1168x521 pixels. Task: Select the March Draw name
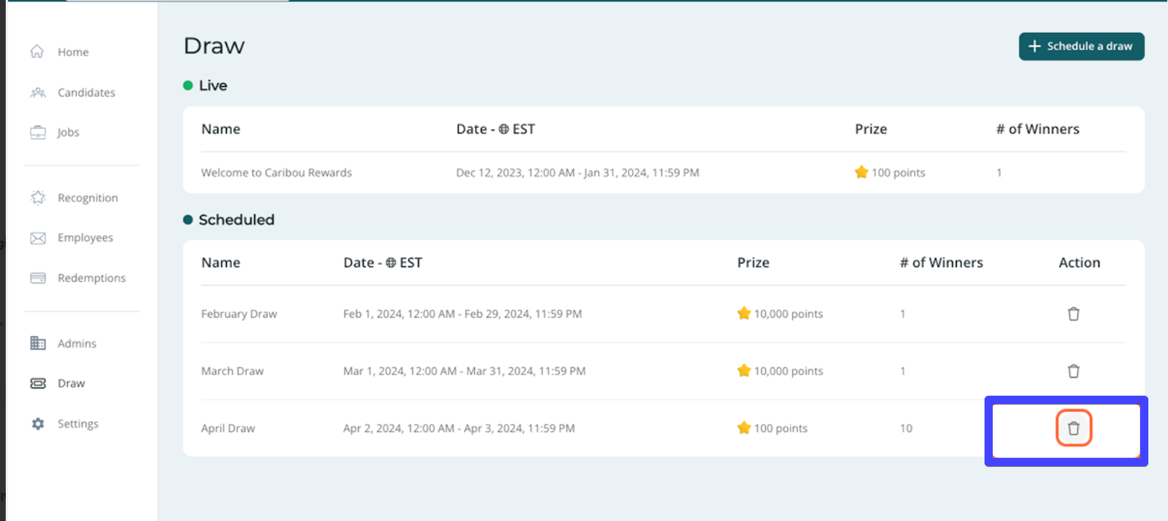tap(233, 371)
